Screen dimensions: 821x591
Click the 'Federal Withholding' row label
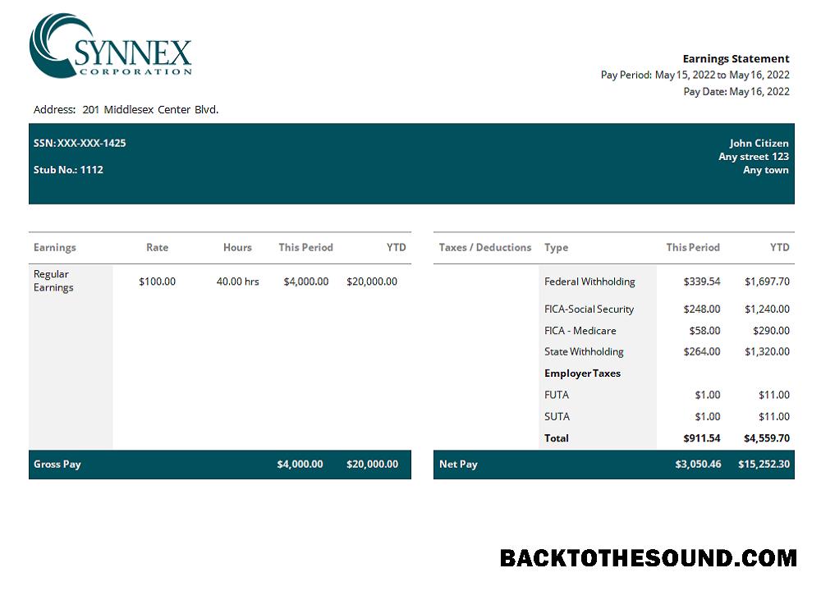coord(589,282)
